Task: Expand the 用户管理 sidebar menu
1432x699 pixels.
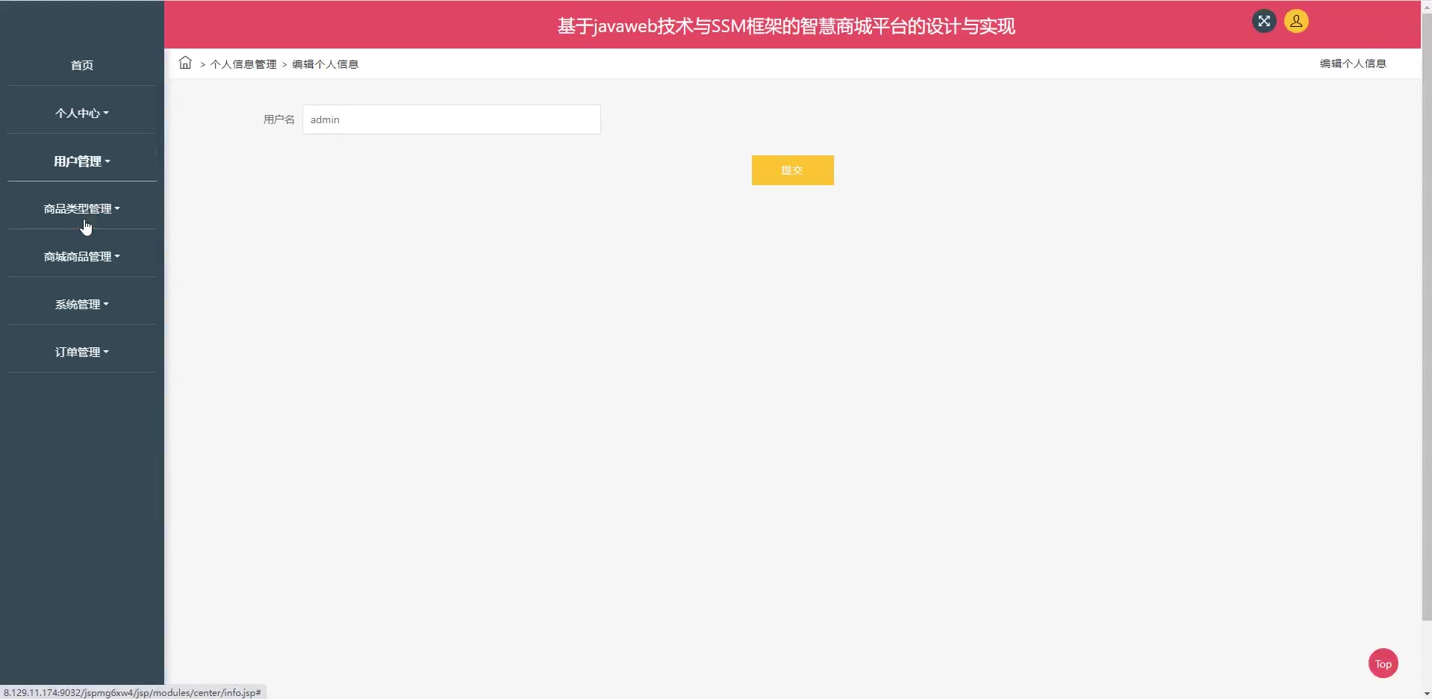Action: [82, 161]
